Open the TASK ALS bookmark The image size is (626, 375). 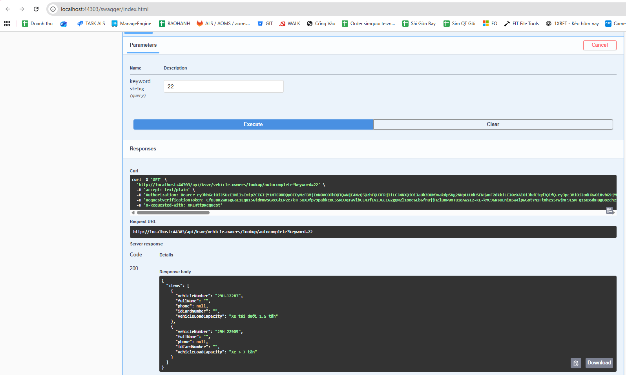tap(91, 24)
